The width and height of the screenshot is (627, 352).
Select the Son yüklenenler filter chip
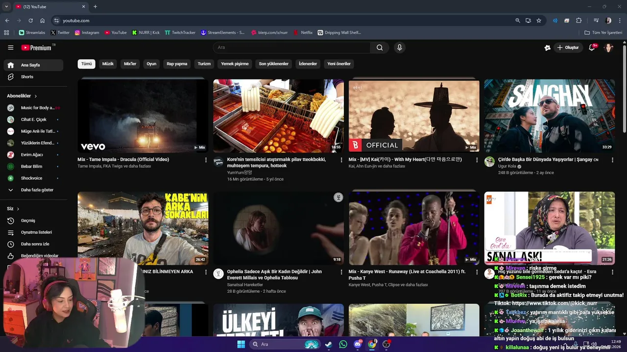[x=274, y=64]
